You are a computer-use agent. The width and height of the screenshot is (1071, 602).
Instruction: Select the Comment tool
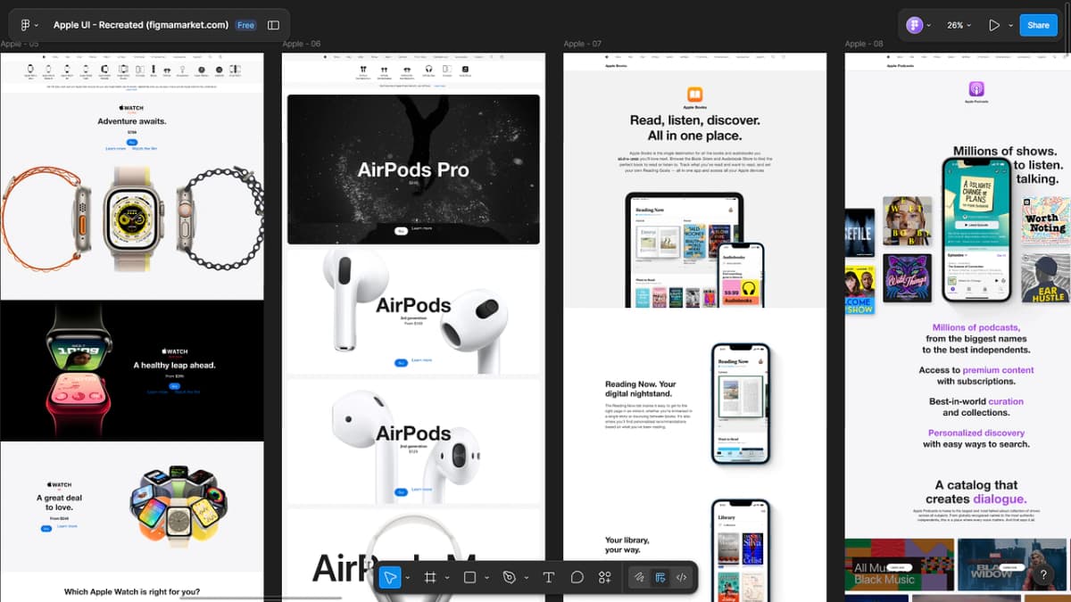coord(577,577)
